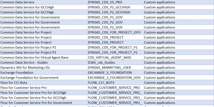
Task: Select the DYN365_CDS_P1_GCCHIGH cell
Action: (115, 7)
